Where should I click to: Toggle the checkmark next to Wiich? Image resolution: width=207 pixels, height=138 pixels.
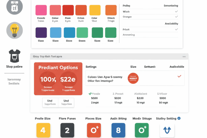pos(177,12)
